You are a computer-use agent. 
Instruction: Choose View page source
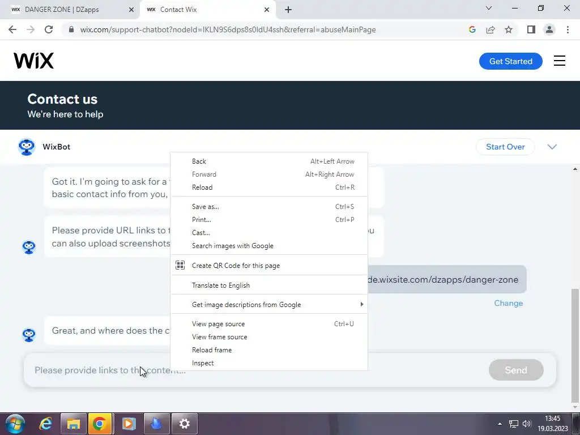[x=269, y=323]
